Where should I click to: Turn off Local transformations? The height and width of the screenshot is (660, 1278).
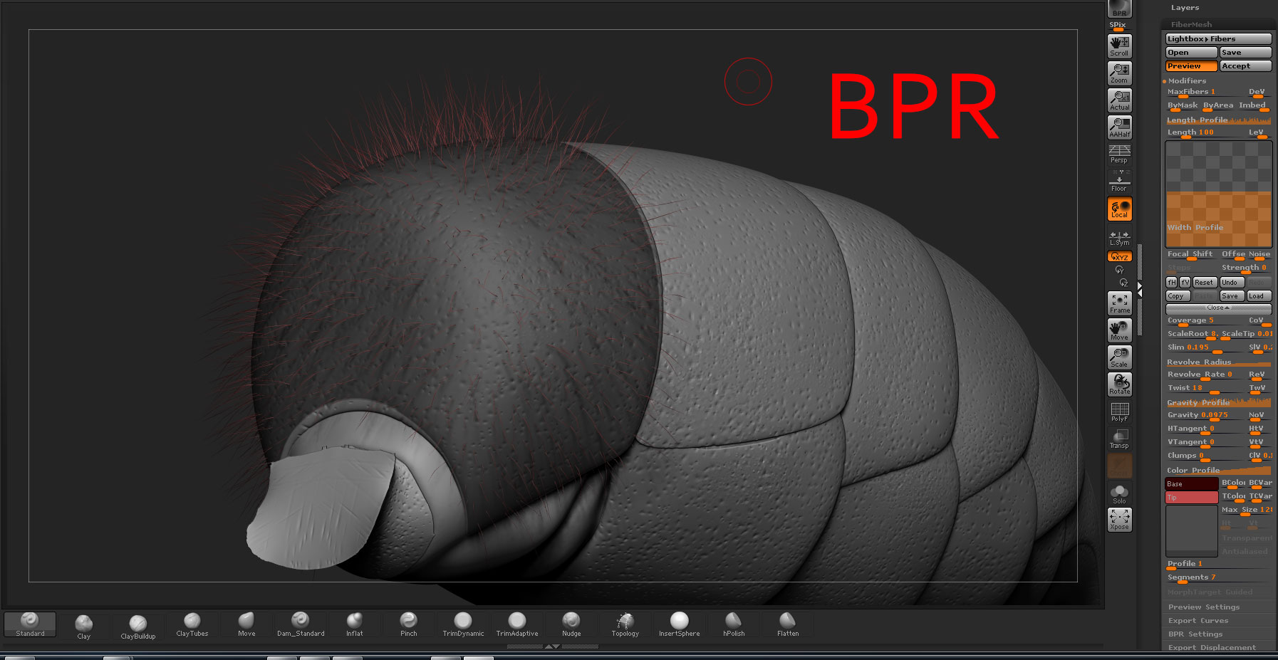pyautogui.click(x=1119, y=209)
